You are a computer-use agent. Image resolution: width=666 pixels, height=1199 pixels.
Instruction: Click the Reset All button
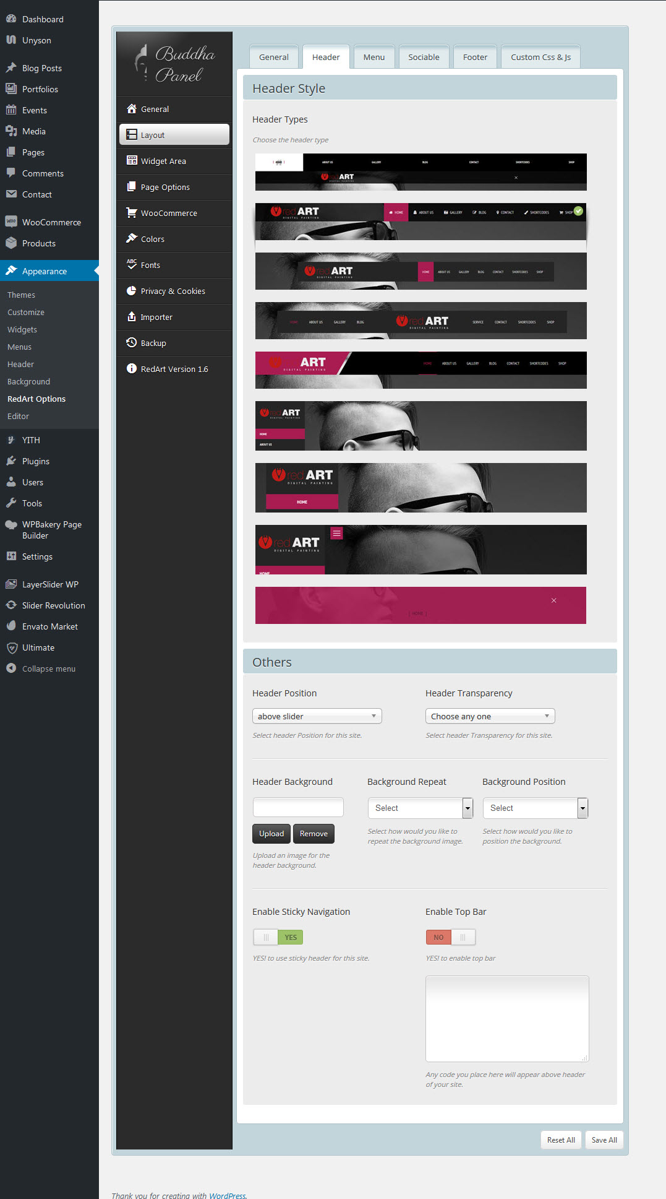(x=561, y=1140)
